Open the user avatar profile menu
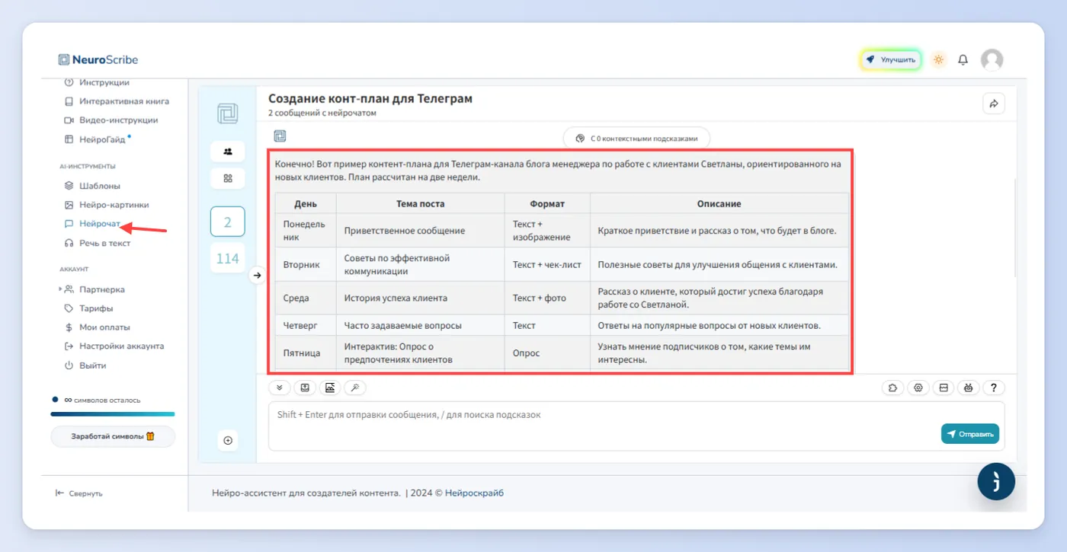This screenshot has width=1067, height=552. [x=992, y=59]
